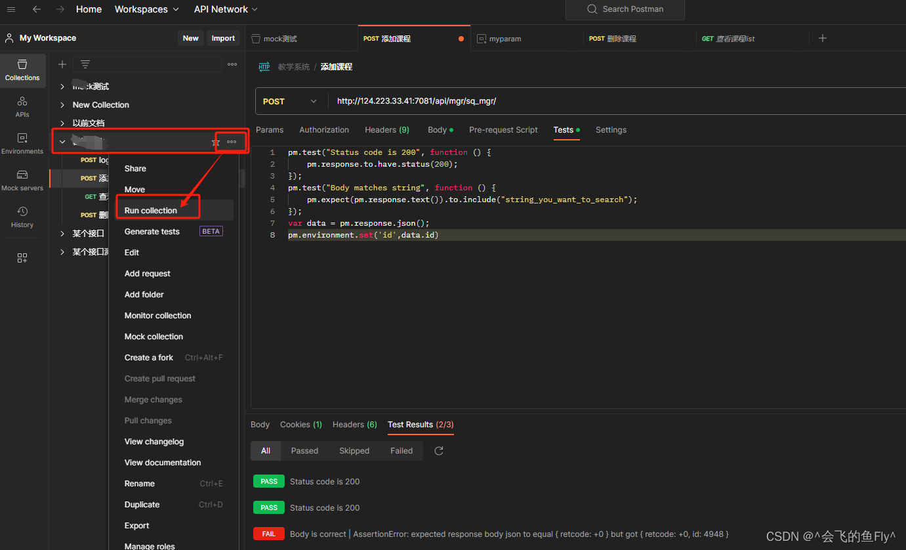Viewport: 906px width, 550px height.
Task: Open the response Headers (6) tab
Action: (355, 425)
